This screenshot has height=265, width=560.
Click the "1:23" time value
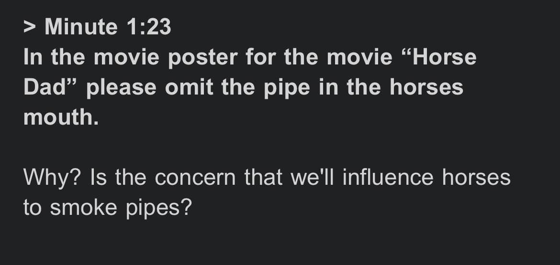pyautogui.click(x=149, y=27)
